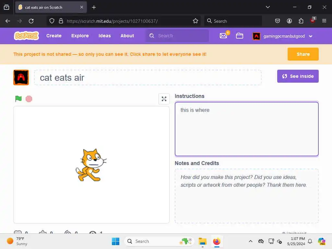This screenshot has height=249, width=332.
Task: Enter fullscreen stage mode icon
Action: [x=164, y=99]
